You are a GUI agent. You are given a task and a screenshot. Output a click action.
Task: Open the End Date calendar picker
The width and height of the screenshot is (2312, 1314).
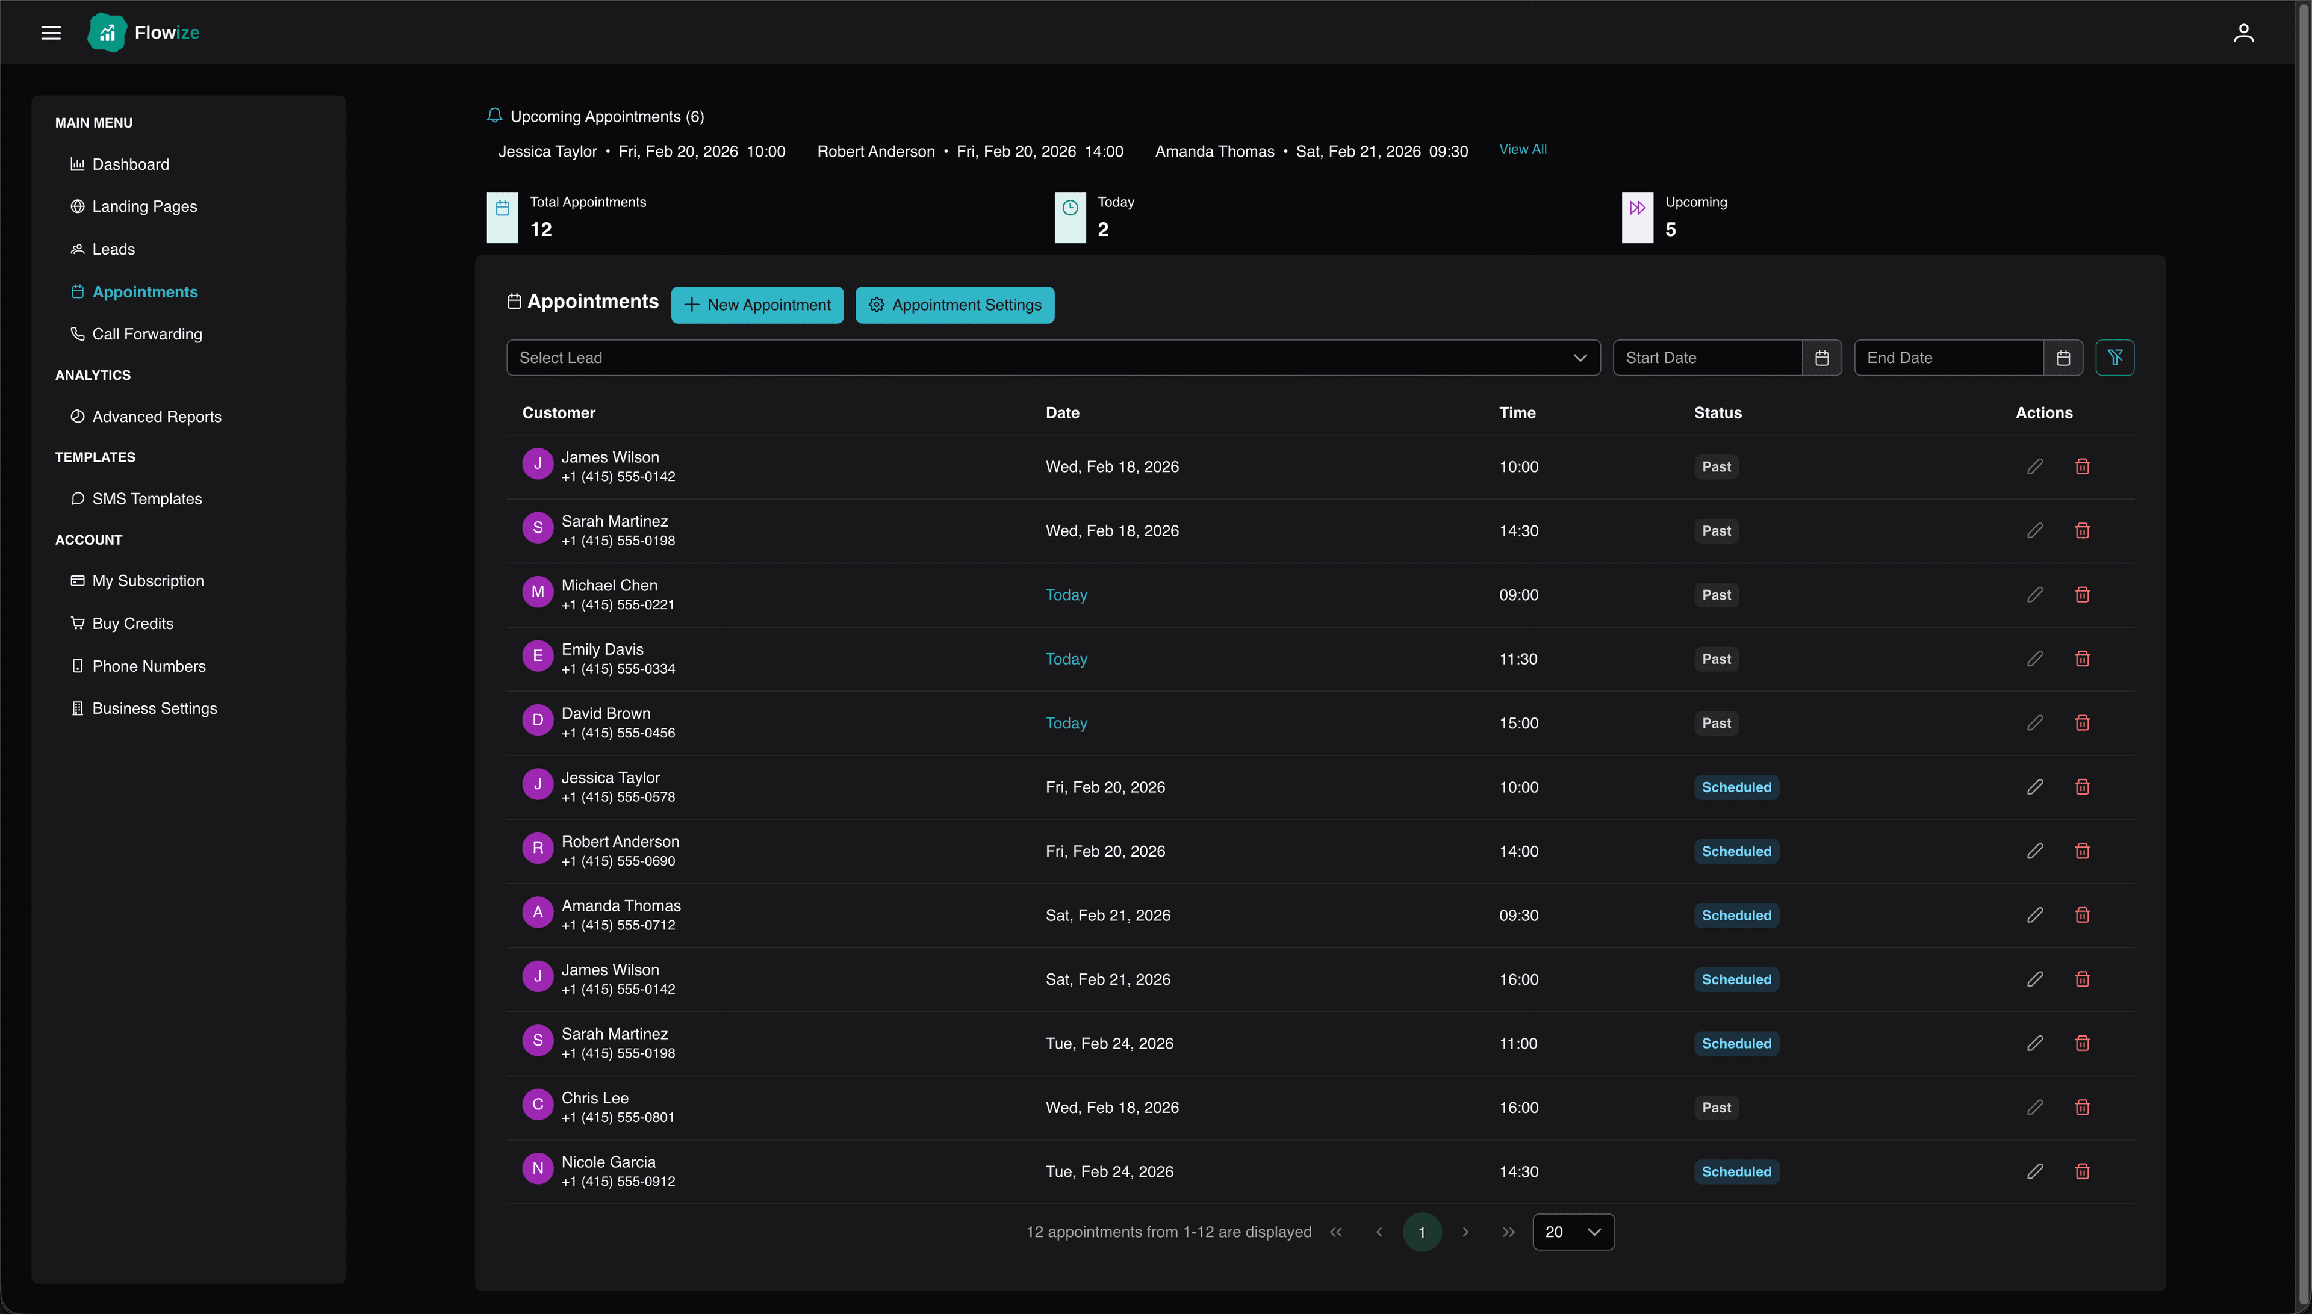(x=2064, y=358)
